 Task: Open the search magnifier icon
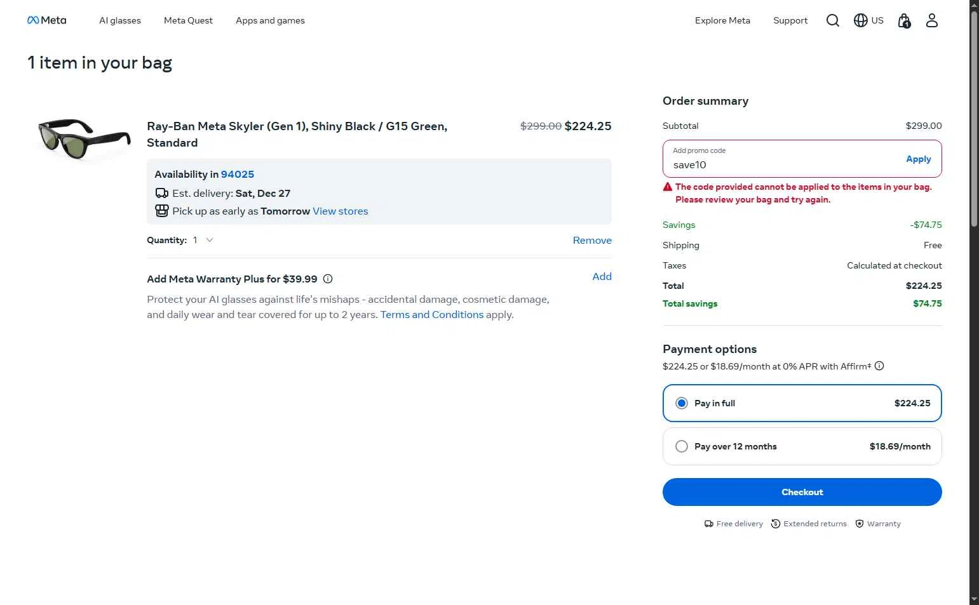click(832, 20)
